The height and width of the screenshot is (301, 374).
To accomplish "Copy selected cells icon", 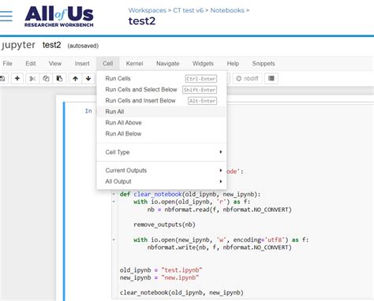I will point(46,78).
